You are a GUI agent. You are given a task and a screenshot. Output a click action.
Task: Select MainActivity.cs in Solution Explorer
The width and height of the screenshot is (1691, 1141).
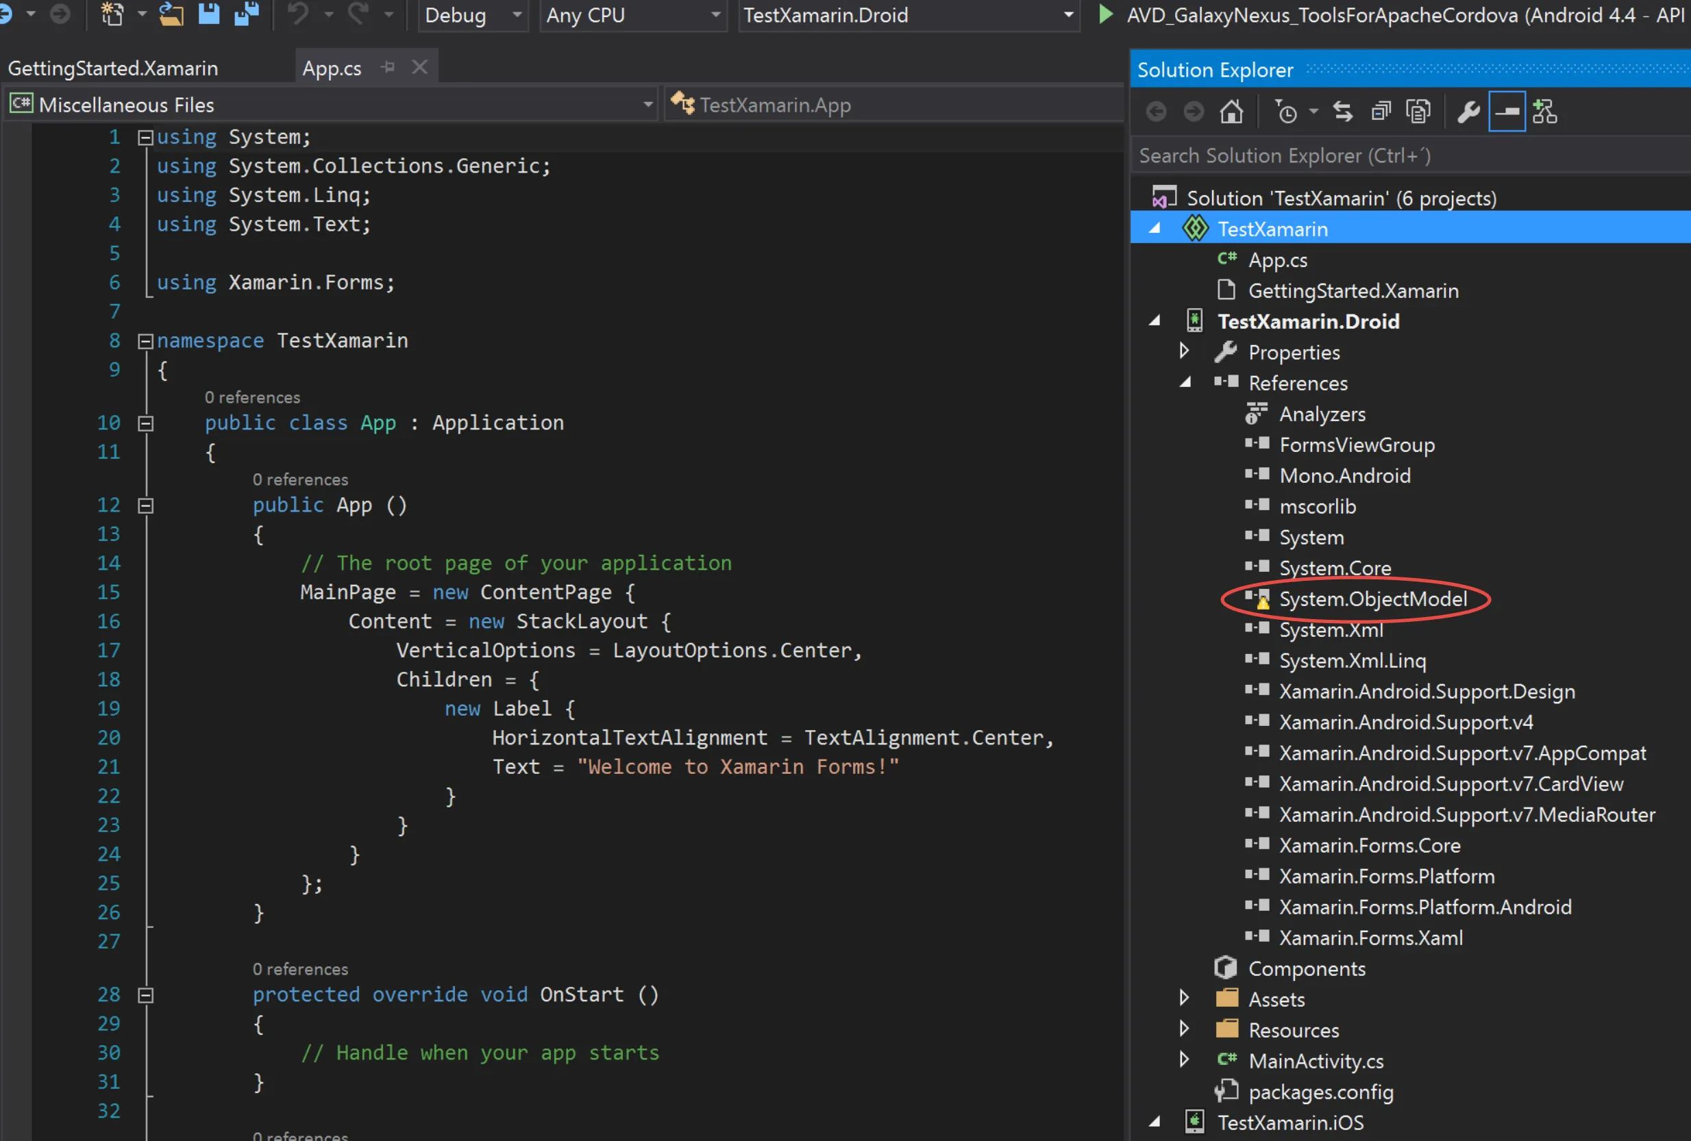(x=1316, y=1061)
